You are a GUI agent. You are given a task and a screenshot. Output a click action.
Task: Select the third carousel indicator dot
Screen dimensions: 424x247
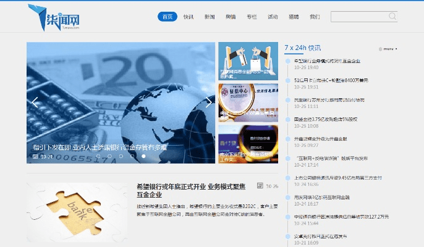121,156
